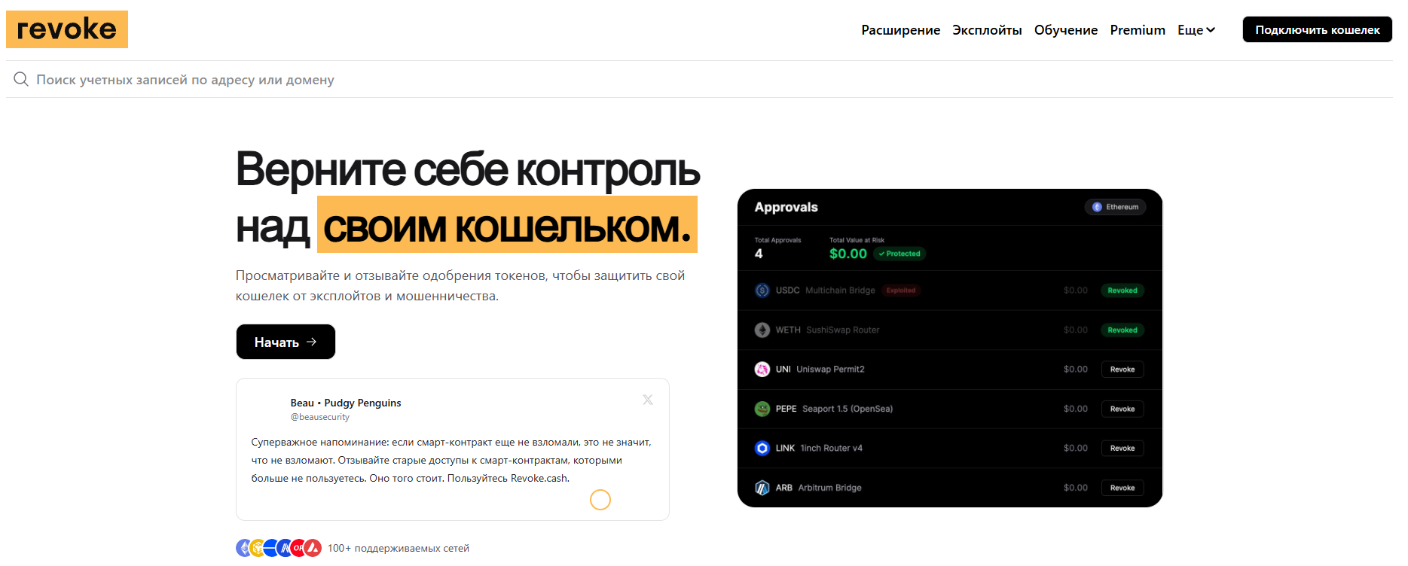Click the UNI token icon
The image size is (1408, 566).
[762, 370]
